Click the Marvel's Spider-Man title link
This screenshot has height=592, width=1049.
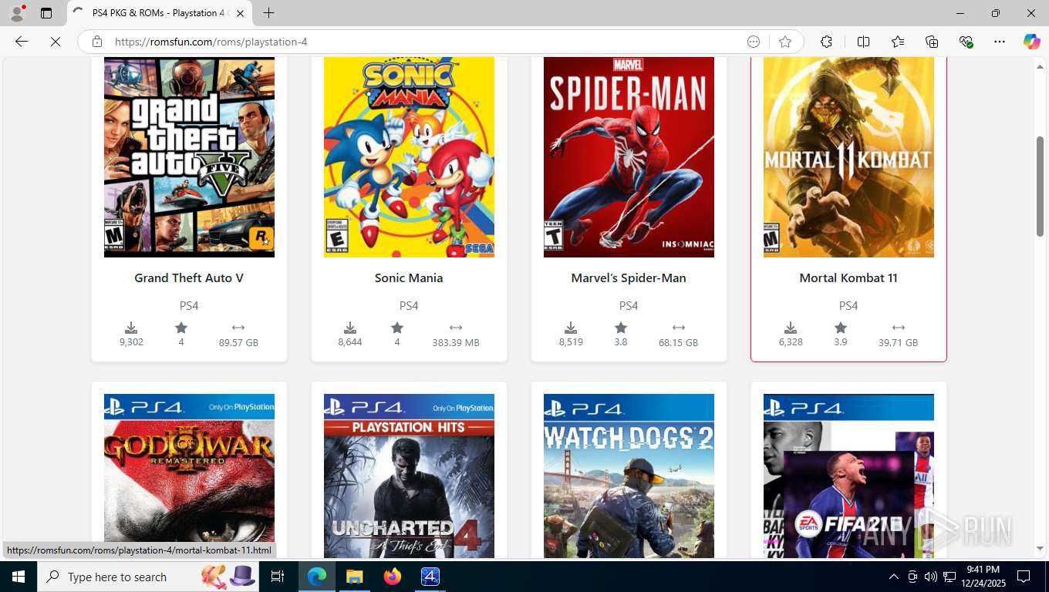[629, 277]
